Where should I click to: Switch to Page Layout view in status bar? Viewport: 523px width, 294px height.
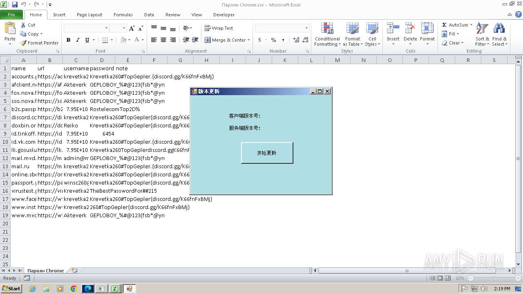tap(440, 278)
